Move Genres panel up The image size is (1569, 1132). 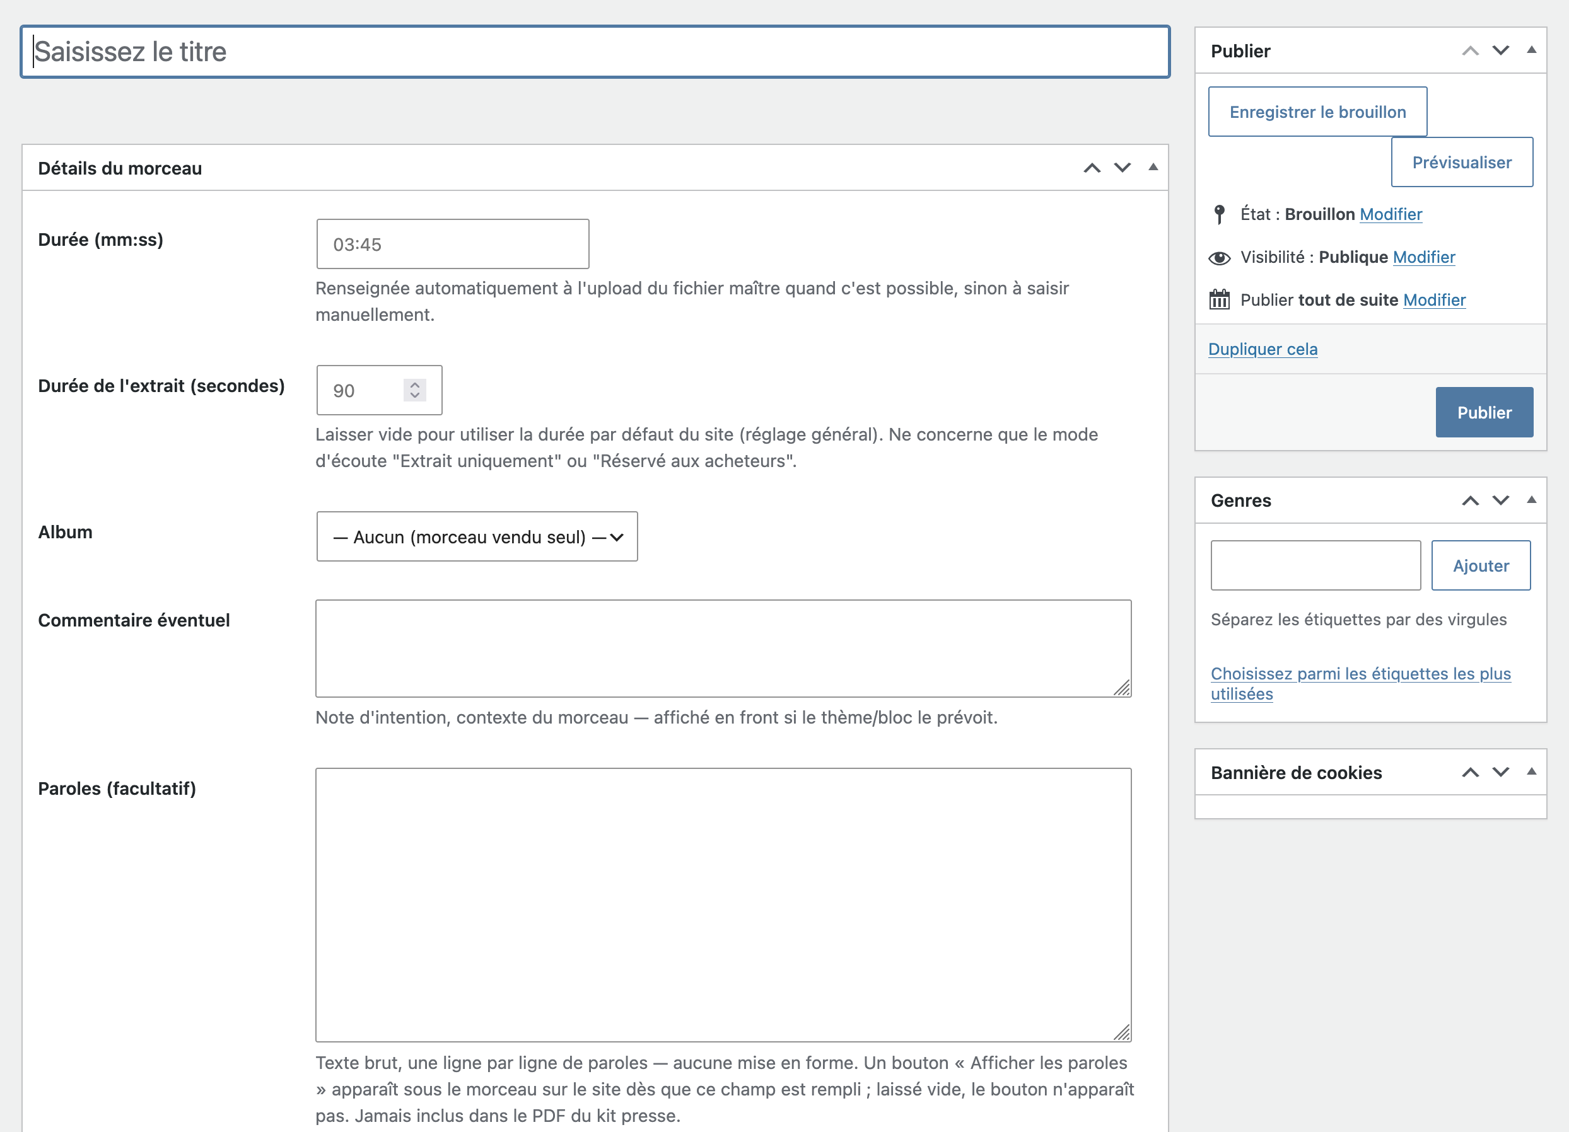pyautogui.click(x=1470, y=500)
